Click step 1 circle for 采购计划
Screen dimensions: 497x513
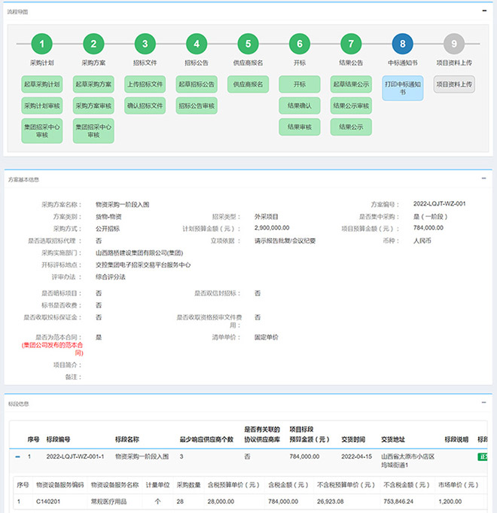pos(42,44)
